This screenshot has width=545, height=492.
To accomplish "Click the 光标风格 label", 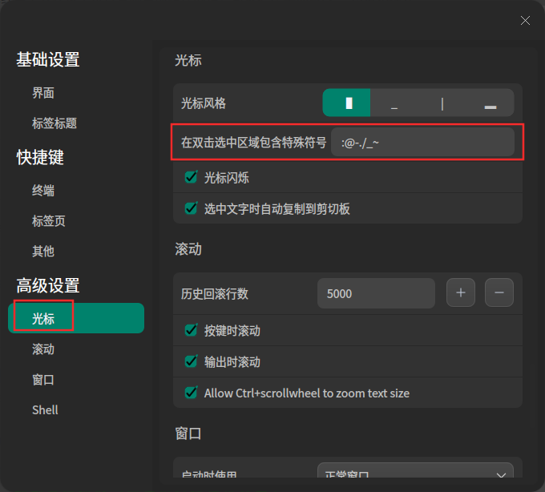I will tap(204, 103).
